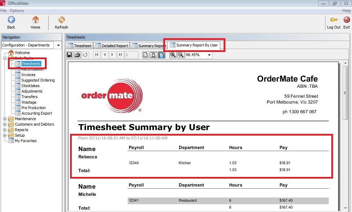Open My Favorites in the tree

click(26, 141)
